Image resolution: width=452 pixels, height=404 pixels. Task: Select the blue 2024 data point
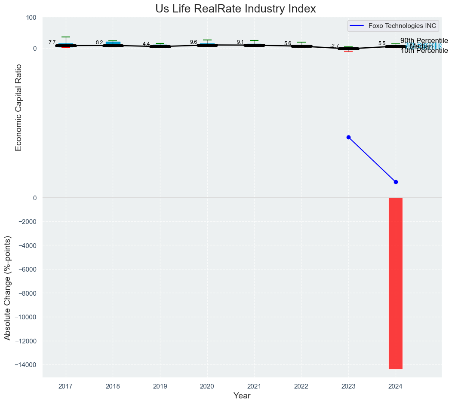tap(396, 182)
